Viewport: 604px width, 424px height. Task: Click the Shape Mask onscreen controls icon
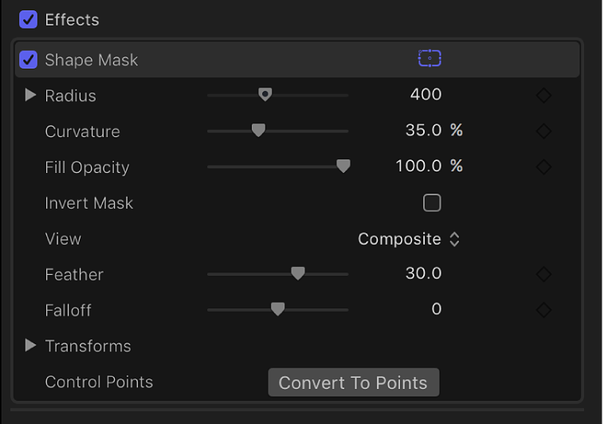429,58
